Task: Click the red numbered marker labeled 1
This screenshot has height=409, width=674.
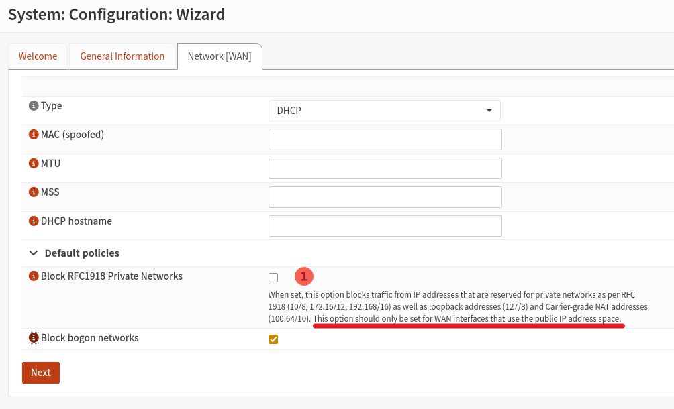Action: pos(303,276)
